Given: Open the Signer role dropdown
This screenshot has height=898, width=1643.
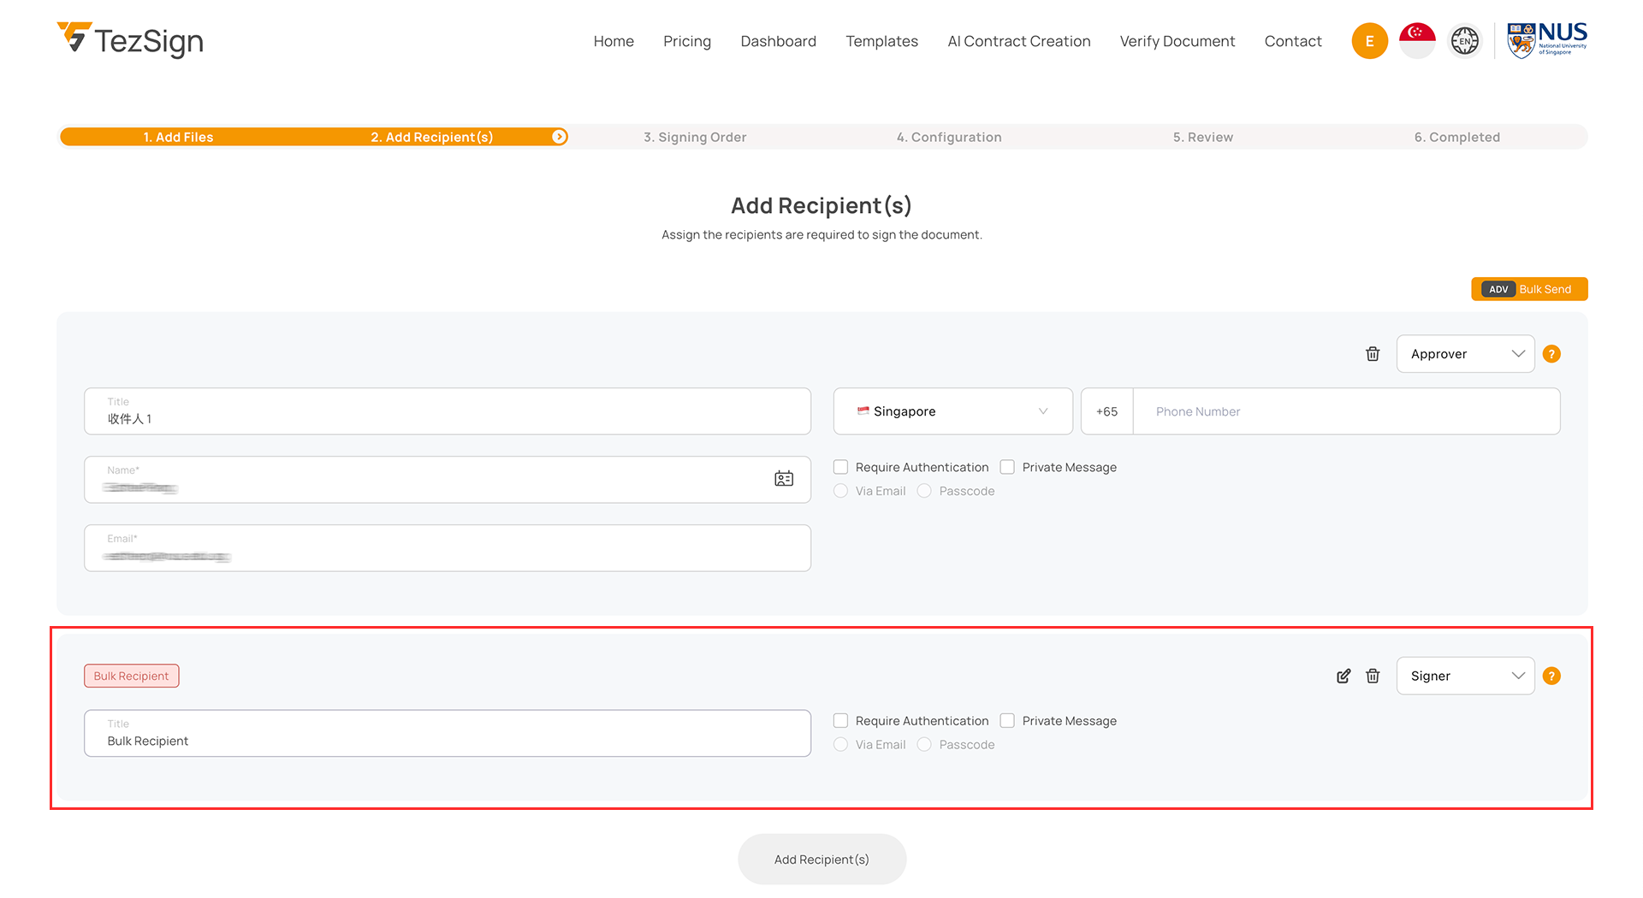Looking at the screenshot, I should coord(1465,676).
